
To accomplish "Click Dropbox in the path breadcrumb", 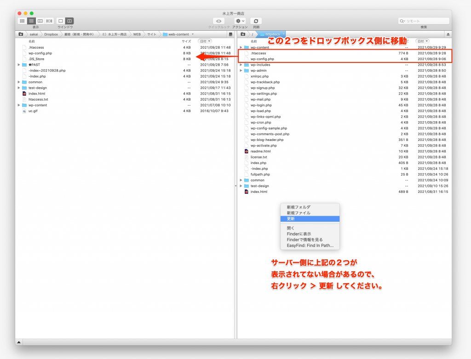I will pyautogui.click(x=51, y=34).
